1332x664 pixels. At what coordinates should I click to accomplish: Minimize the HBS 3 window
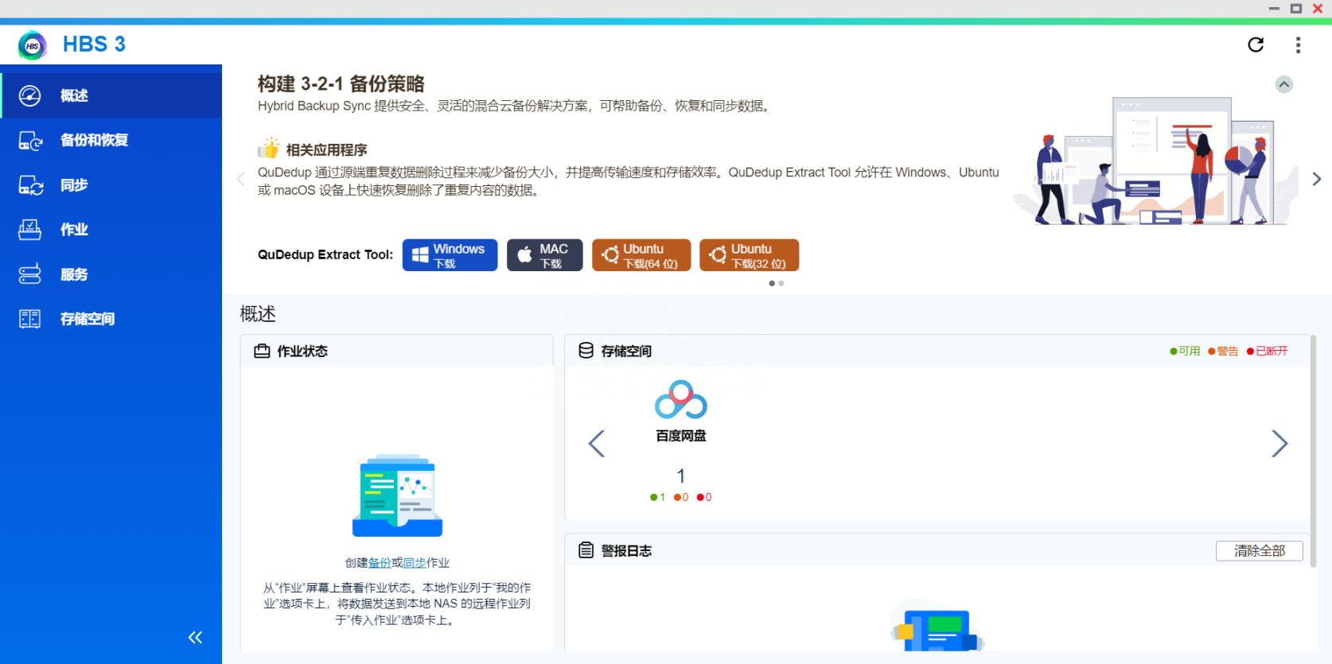click(1274, 9)
